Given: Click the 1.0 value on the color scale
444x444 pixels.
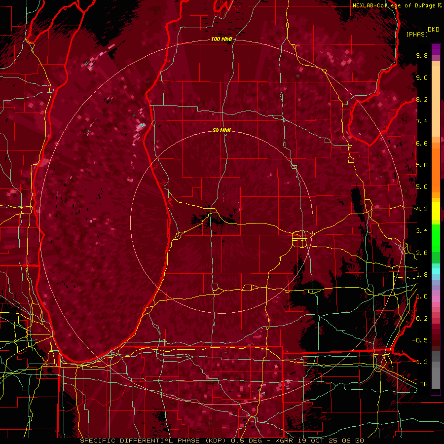Looking at the screenshot, I should [x=422, y=296].
